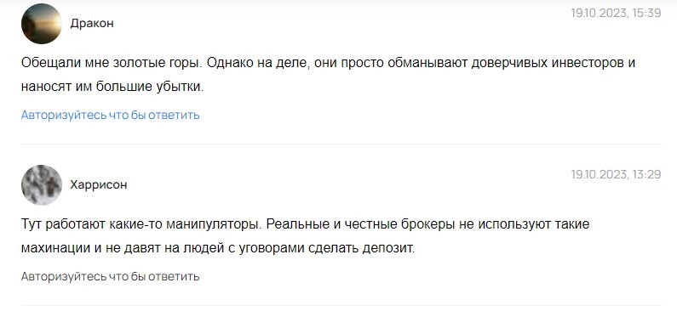The image size is (677, 311).
Task: Click the gray 'Авторизуйтесь что бы ответить' under Харрисон
Action: [x=110, y=276]
